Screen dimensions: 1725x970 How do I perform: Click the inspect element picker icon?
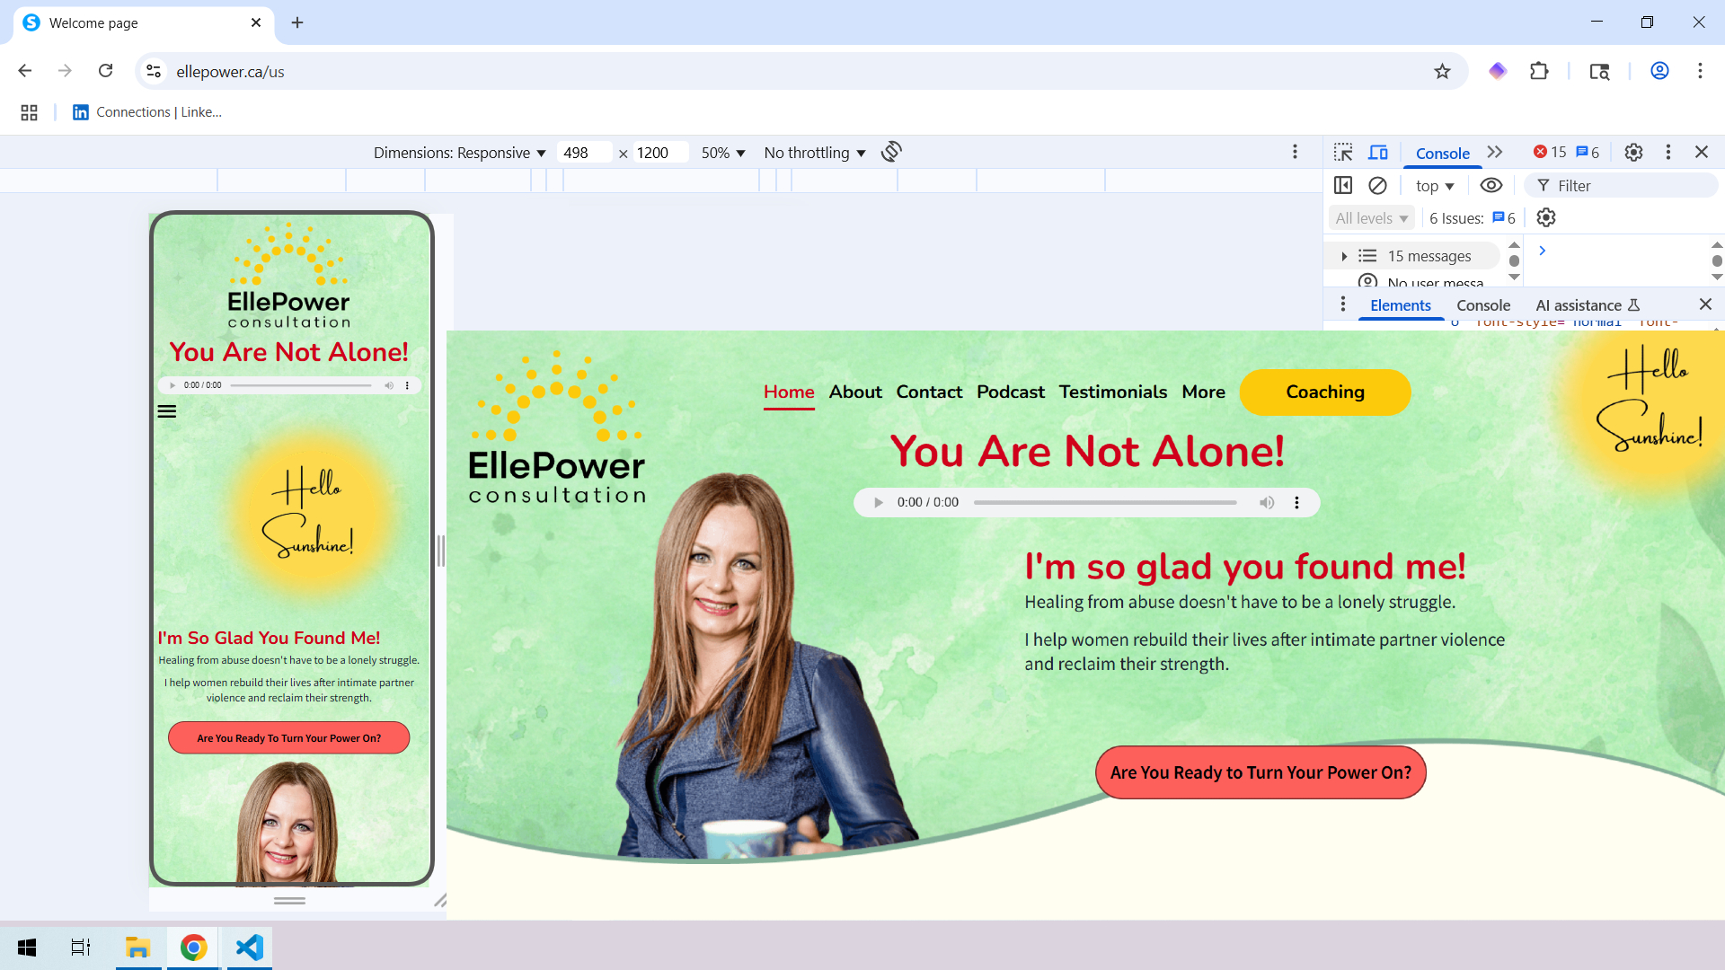pyautogui.click(x=1343, y=153)
